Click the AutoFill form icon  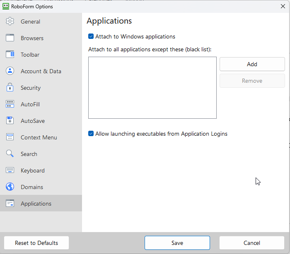tap(10, 104)
